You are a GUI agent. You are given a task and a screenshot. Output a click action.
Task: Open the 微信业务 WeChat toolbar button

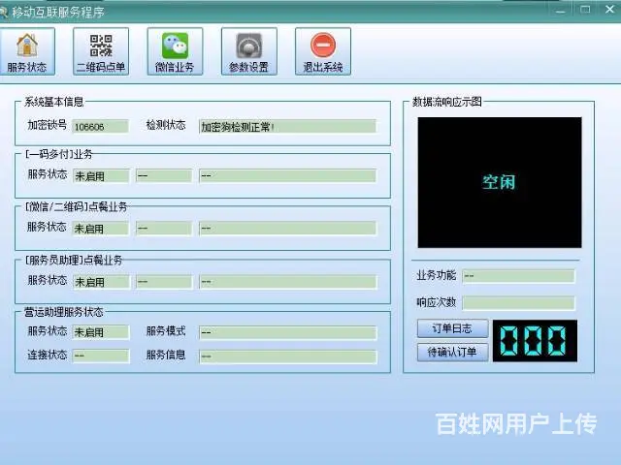coord(175,51)
